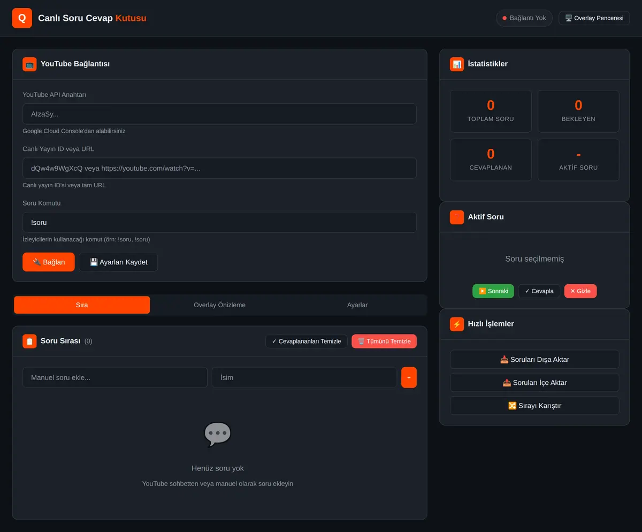Click the Aktif Soru stat card
The width and height of the screenshot is (642, 532).
click(578, 160)
